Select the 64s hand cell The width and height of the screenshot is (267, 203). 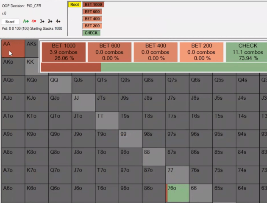(248, 193)
